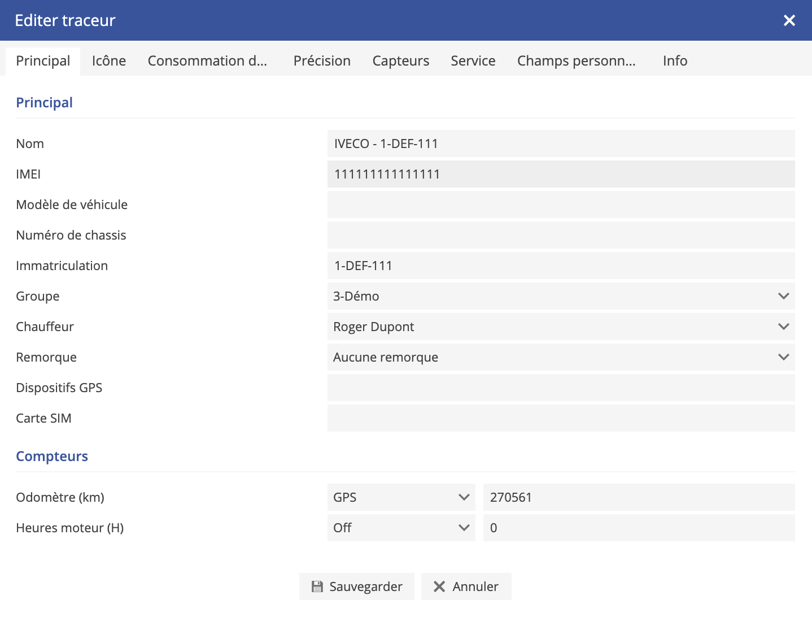Open the Heures moteur mode dropdown

click(x=401, y=528)
